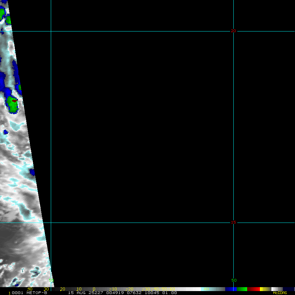
Task: Click the -30 label on the temperature scale
Action: pyautogui.click(x=146, y=289)
